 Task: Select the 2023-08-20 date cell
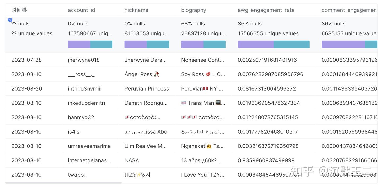[27, 89]
